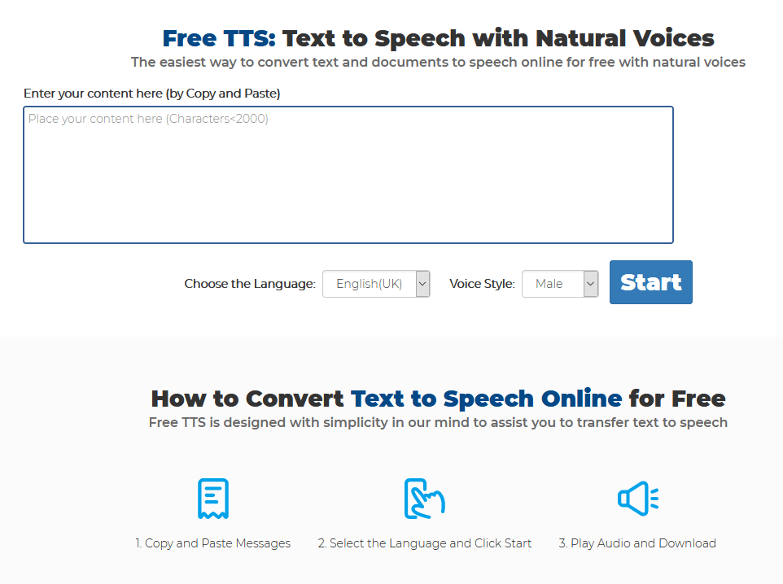The width and height of the screenshot is (783, 584).
Task: Click 'Enter your content here' label
Action: (152, 94)
